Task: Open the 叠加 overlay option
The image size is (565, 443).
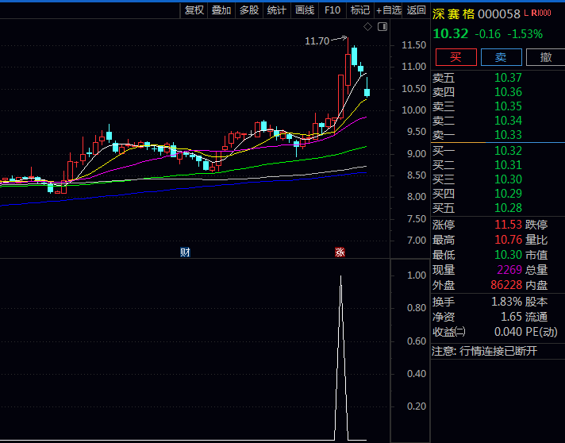Action: [221, 10]
